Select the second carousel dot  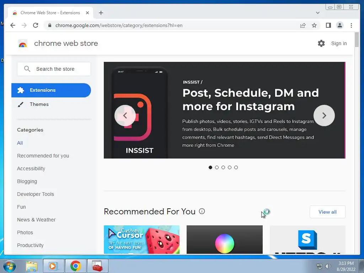pos(217,167)
